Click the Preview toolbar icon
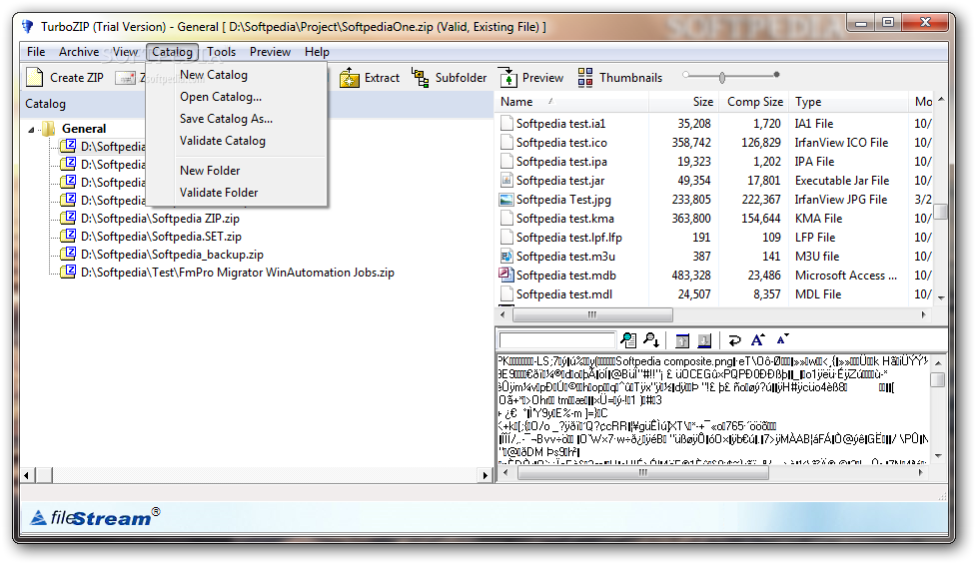976x564 pixels. (507, 78)
